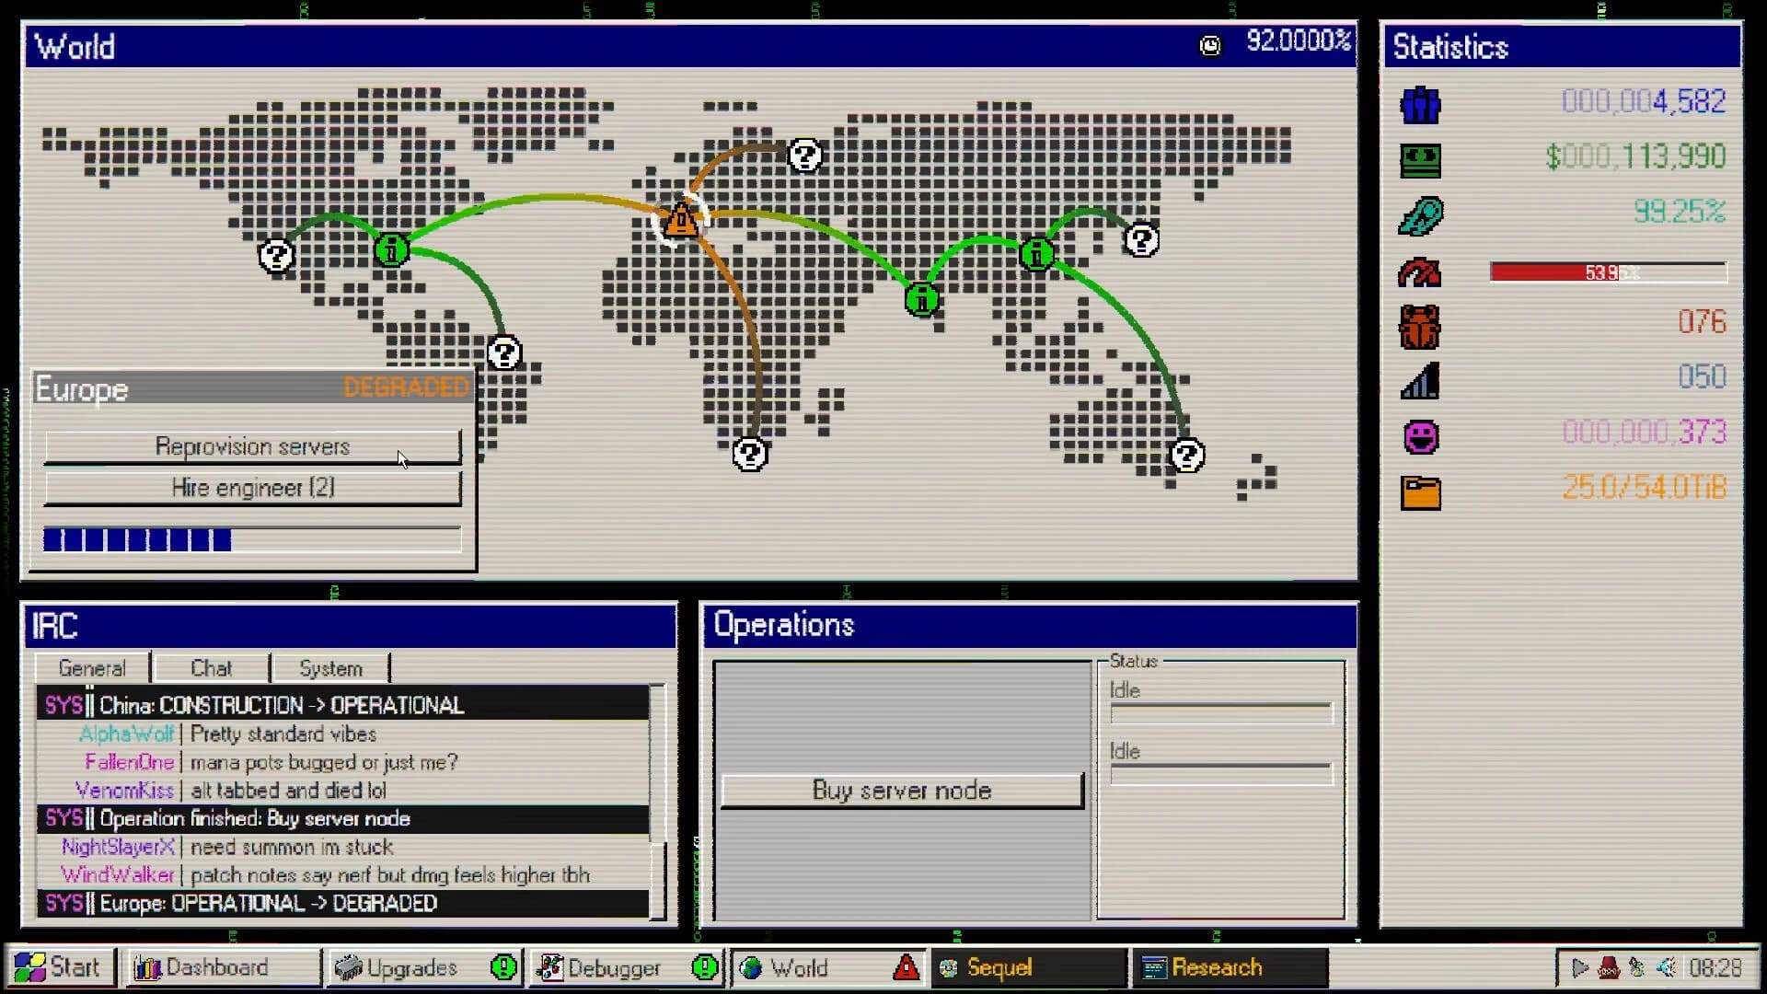The height and width of the screenshot is (994, 1767).
Task: Switch to the Chat tab in IRC
Action: click(x=211, y=667)
